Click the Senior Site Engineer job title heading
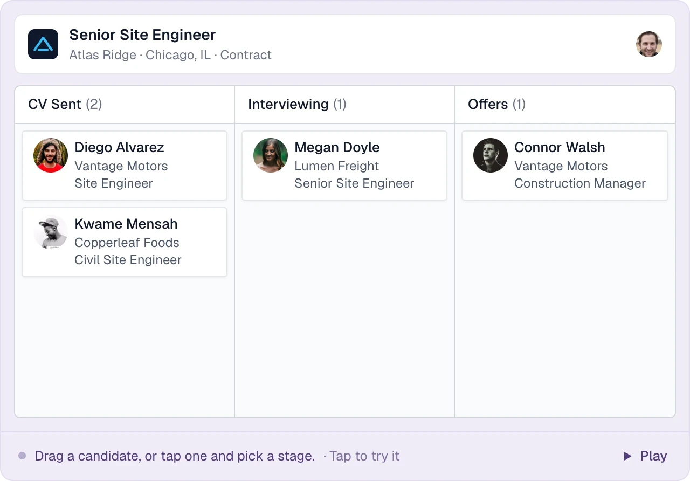 tap(142, 35)
